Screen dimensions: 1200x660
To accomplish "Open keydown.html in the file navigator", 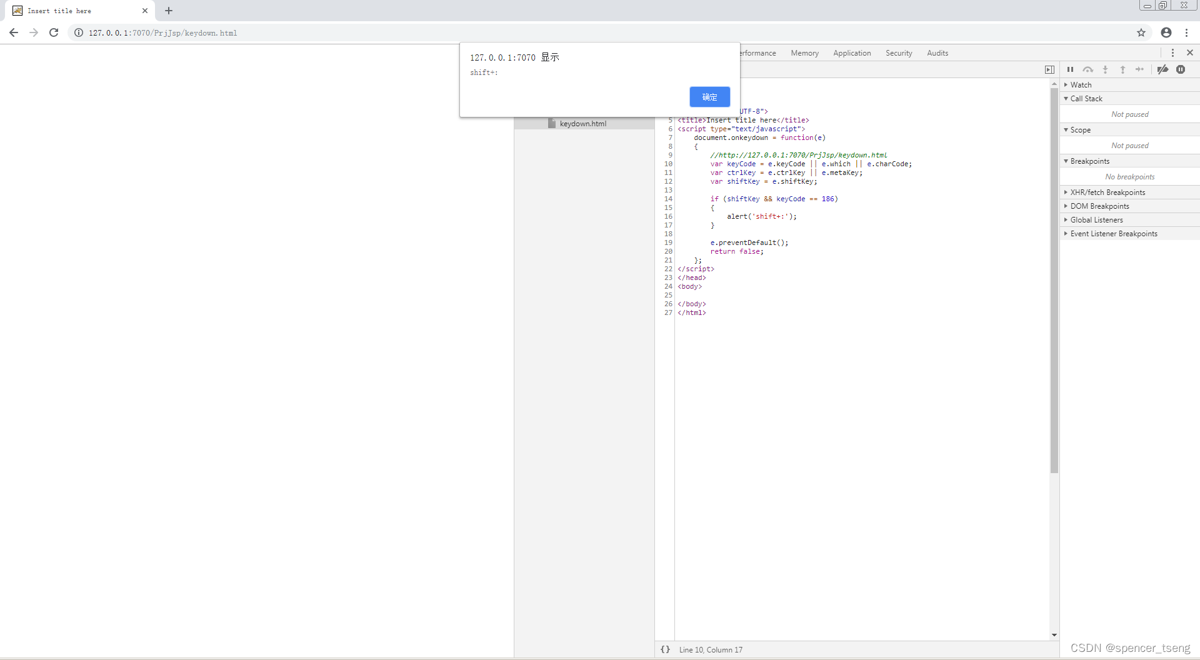I will [x=582, y=124].
